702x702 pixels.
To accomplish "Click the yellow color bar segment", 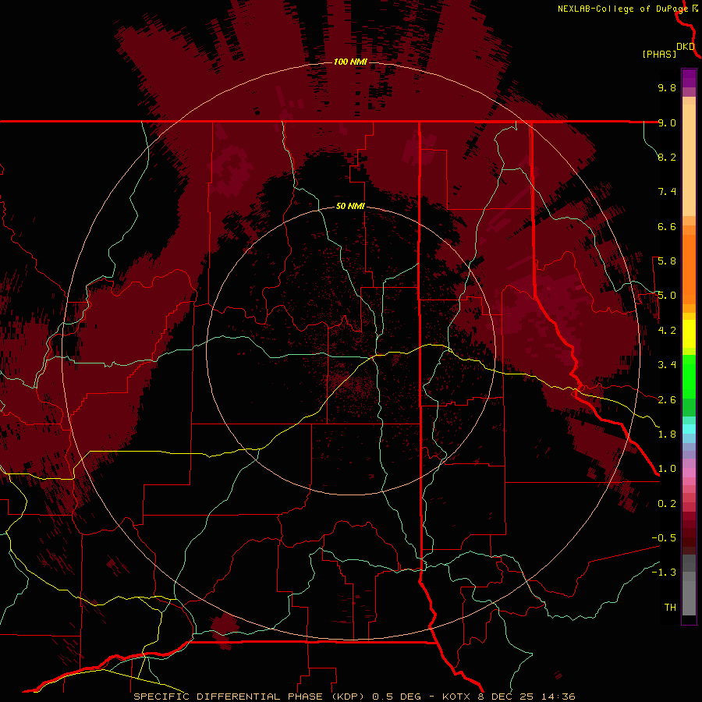I will [689, 334].
